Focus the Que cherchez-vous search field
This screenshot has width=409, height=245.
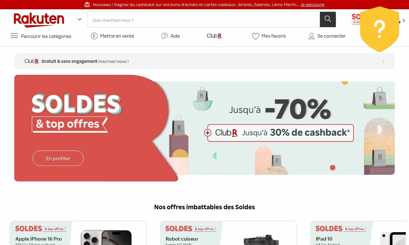[x=204, y=19]
